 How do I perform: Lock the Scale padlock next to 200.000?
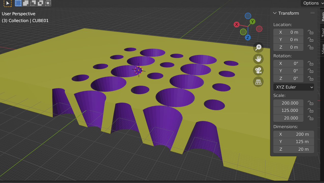[310, 103]
